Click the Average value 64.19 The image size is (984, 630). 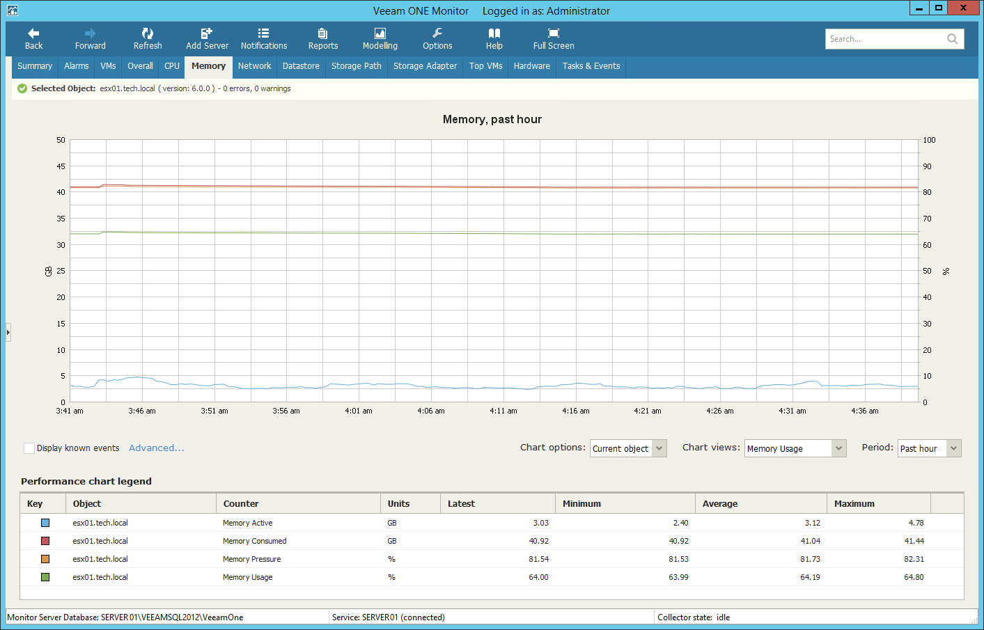[x=811, y=577]
